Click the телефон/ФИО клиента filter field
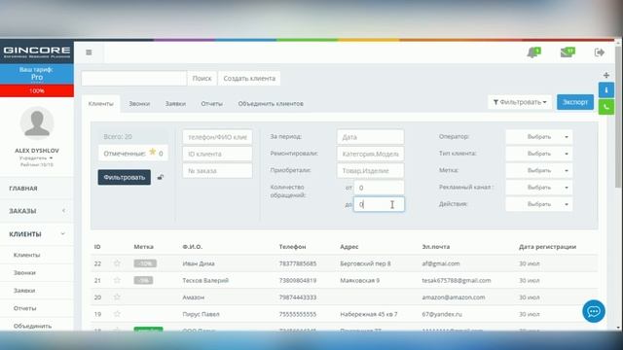This screenshot has height=350, width=623. (217, 137)
